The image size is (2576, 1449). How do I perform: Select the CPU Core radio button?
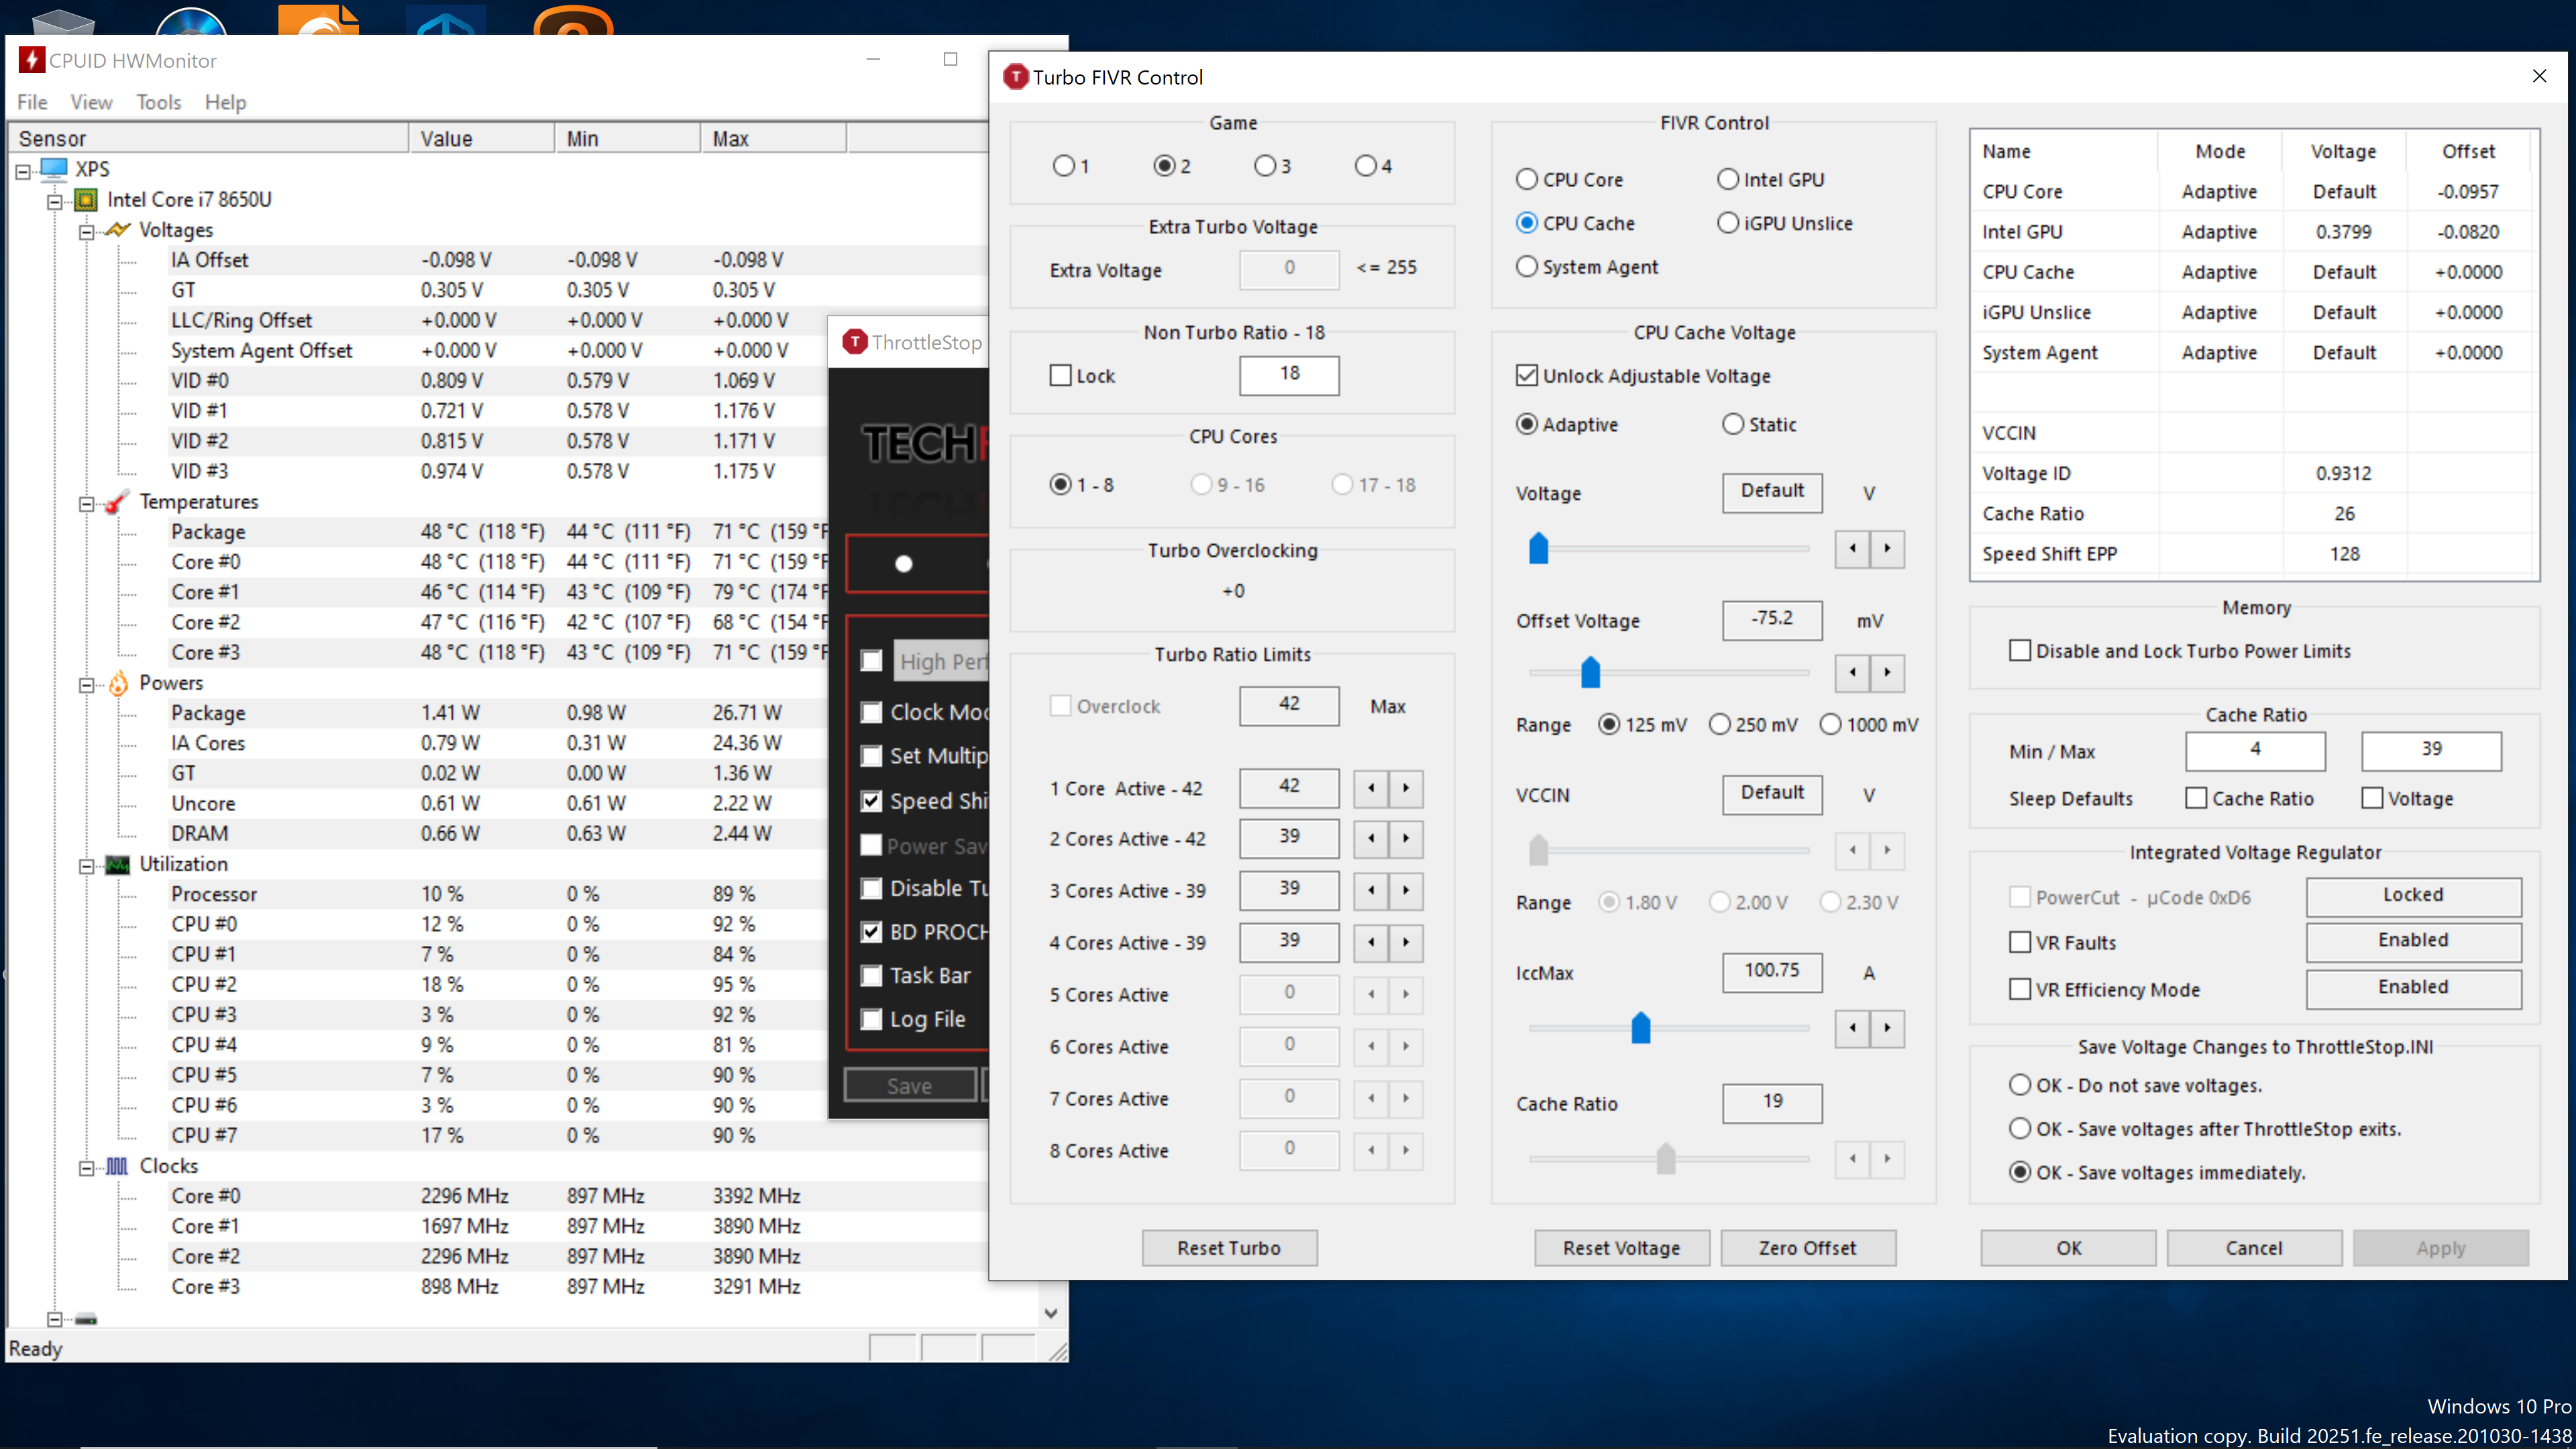click(1526, 180)
